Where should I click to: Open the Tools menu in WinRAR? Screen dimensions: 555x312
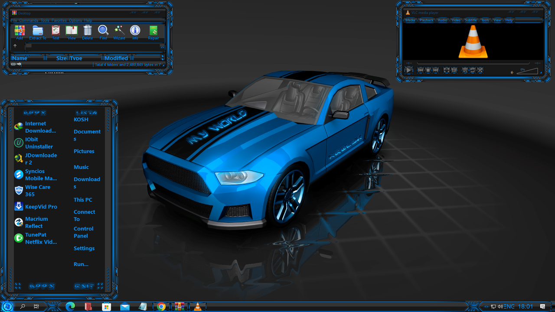point(45,20)
